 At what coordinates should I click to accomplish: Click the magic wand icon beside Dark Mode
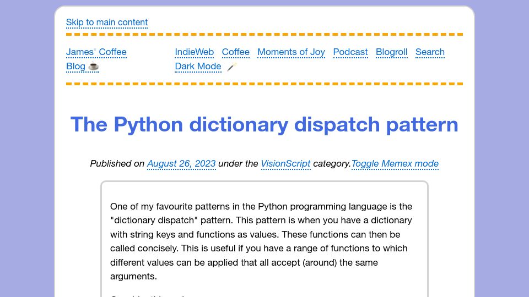pyautogui.click(x=231, y=67)
